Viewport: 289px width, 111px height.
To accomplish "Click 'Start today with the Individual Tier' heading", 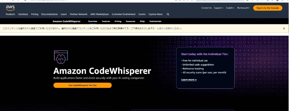I will 205,54.
